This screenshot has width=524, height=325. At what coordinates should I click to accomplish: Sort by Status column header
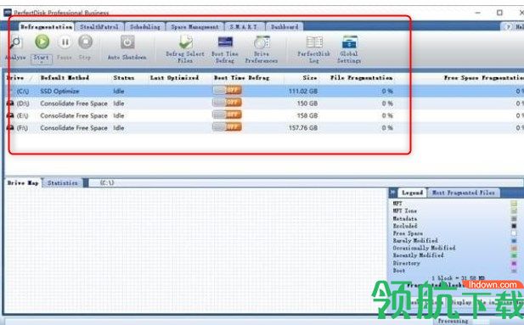click(124, 77)
